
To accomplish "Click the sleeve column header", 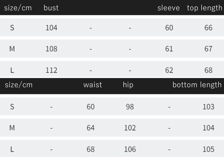I will [x=168, y=8].
